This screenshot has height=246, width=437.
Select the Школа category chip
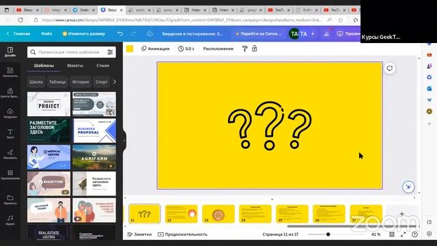pyautogui.click(x=36, y=82)
